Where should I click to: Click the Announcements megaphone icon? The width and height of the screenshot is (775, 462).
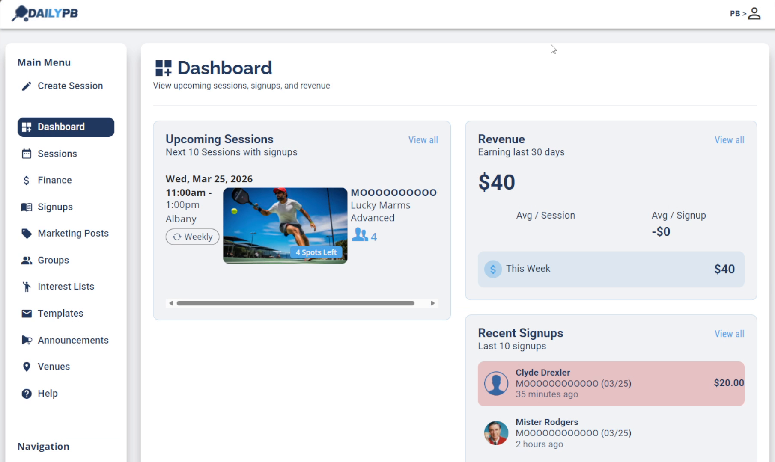(27, 340)
